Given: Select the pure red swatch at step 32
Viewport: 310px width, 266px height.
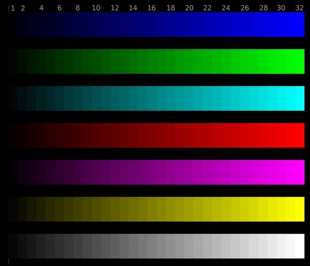Looking at the screenshot, I should 300,135.
